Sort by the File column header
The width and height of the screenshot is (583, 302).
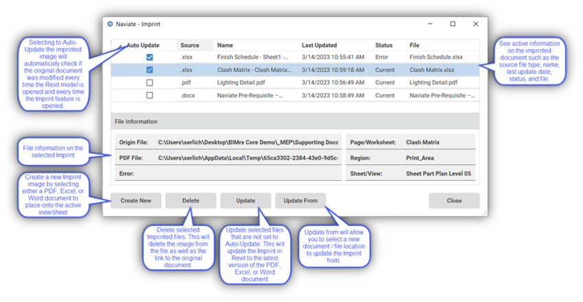coord(414,45)
